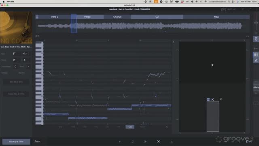Click the Wi-Fi icon in the menu bar
259x146 pixels.
(x=206, y=2)
